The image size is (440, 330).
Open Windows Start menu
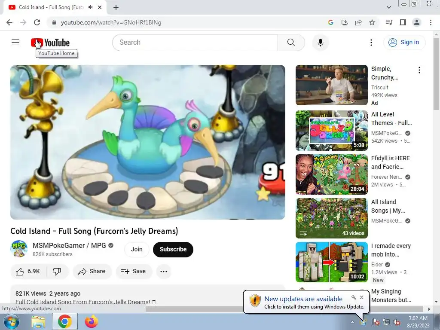[12, 321]
